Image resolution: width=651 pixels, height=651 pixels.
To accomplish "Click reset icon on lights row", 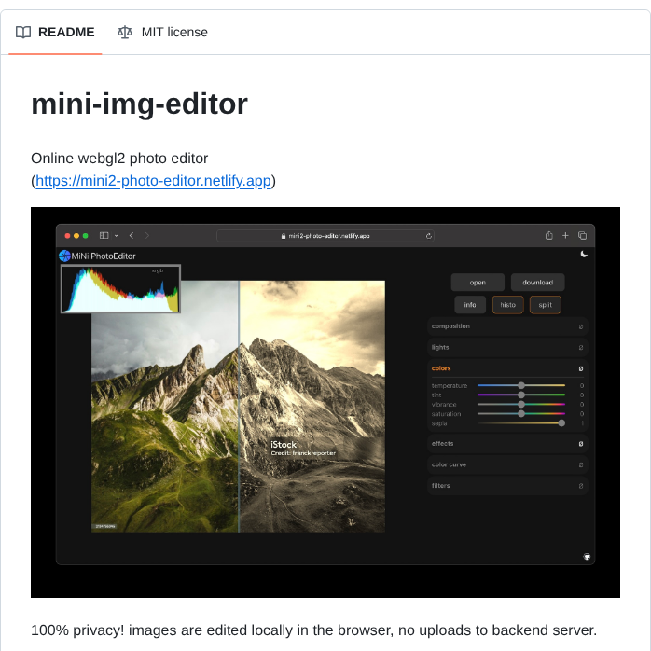I will click(581, 348).
